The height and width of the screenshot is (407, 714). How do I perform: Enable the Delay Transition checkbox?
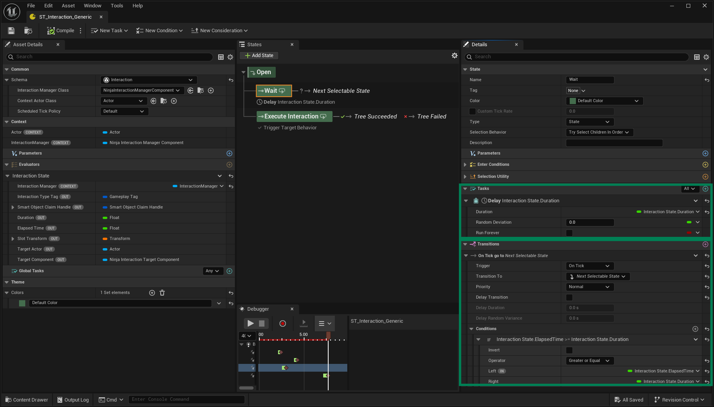click(x=569, y=297)
